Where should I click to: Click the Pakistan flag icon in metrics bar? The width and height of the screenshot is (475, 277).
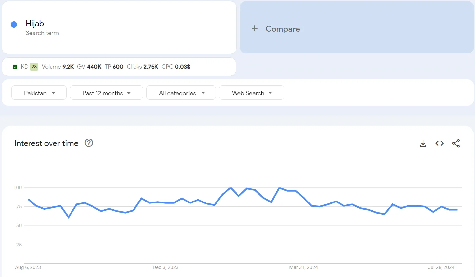pyautogui.click(x=15, y=66)
